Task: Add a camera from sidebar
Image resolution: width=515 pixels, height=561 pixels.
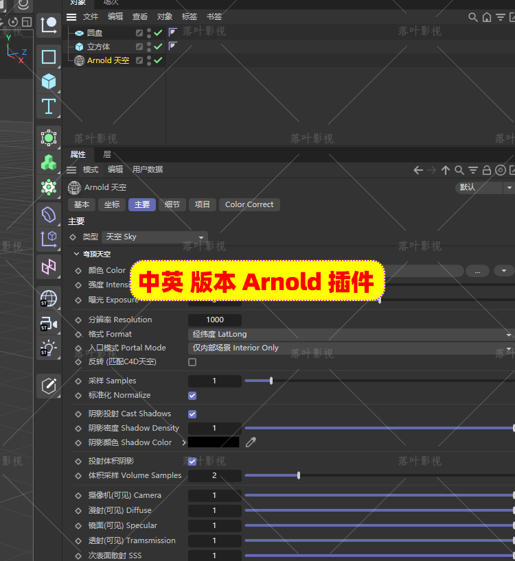Action: pyautogui.click(x=49, y=324)
